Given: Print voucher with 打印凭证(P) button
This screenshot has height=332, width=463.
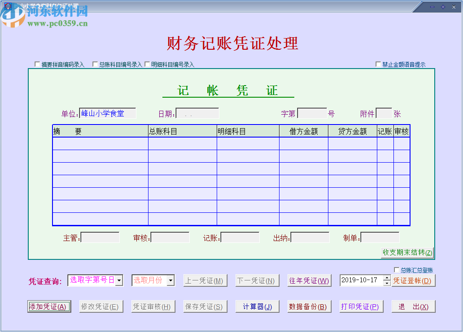Looking at the screenshot, I should (x=361, y=306).
